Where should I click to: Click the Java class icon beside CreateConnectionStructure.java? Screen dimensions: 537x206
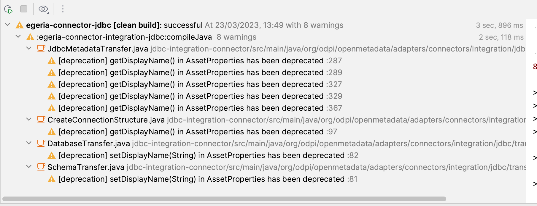click(x=41, y=120)
